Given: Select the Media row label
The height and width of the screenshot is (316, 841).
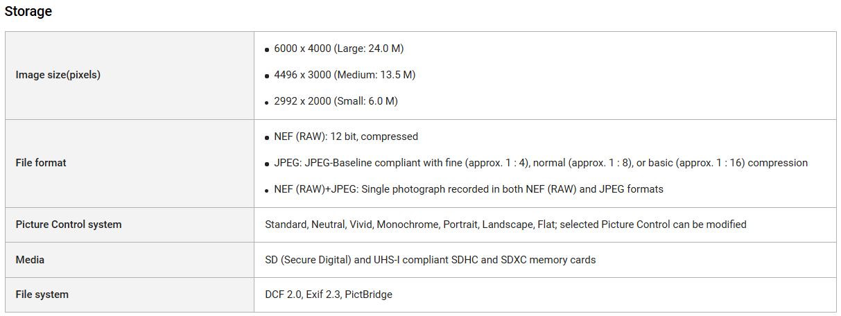Looking at the screenshot, I should pos(30,260).
